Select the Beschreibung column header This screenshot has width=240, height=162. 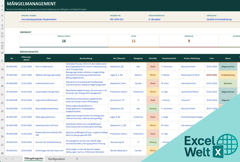click(86, 58)
